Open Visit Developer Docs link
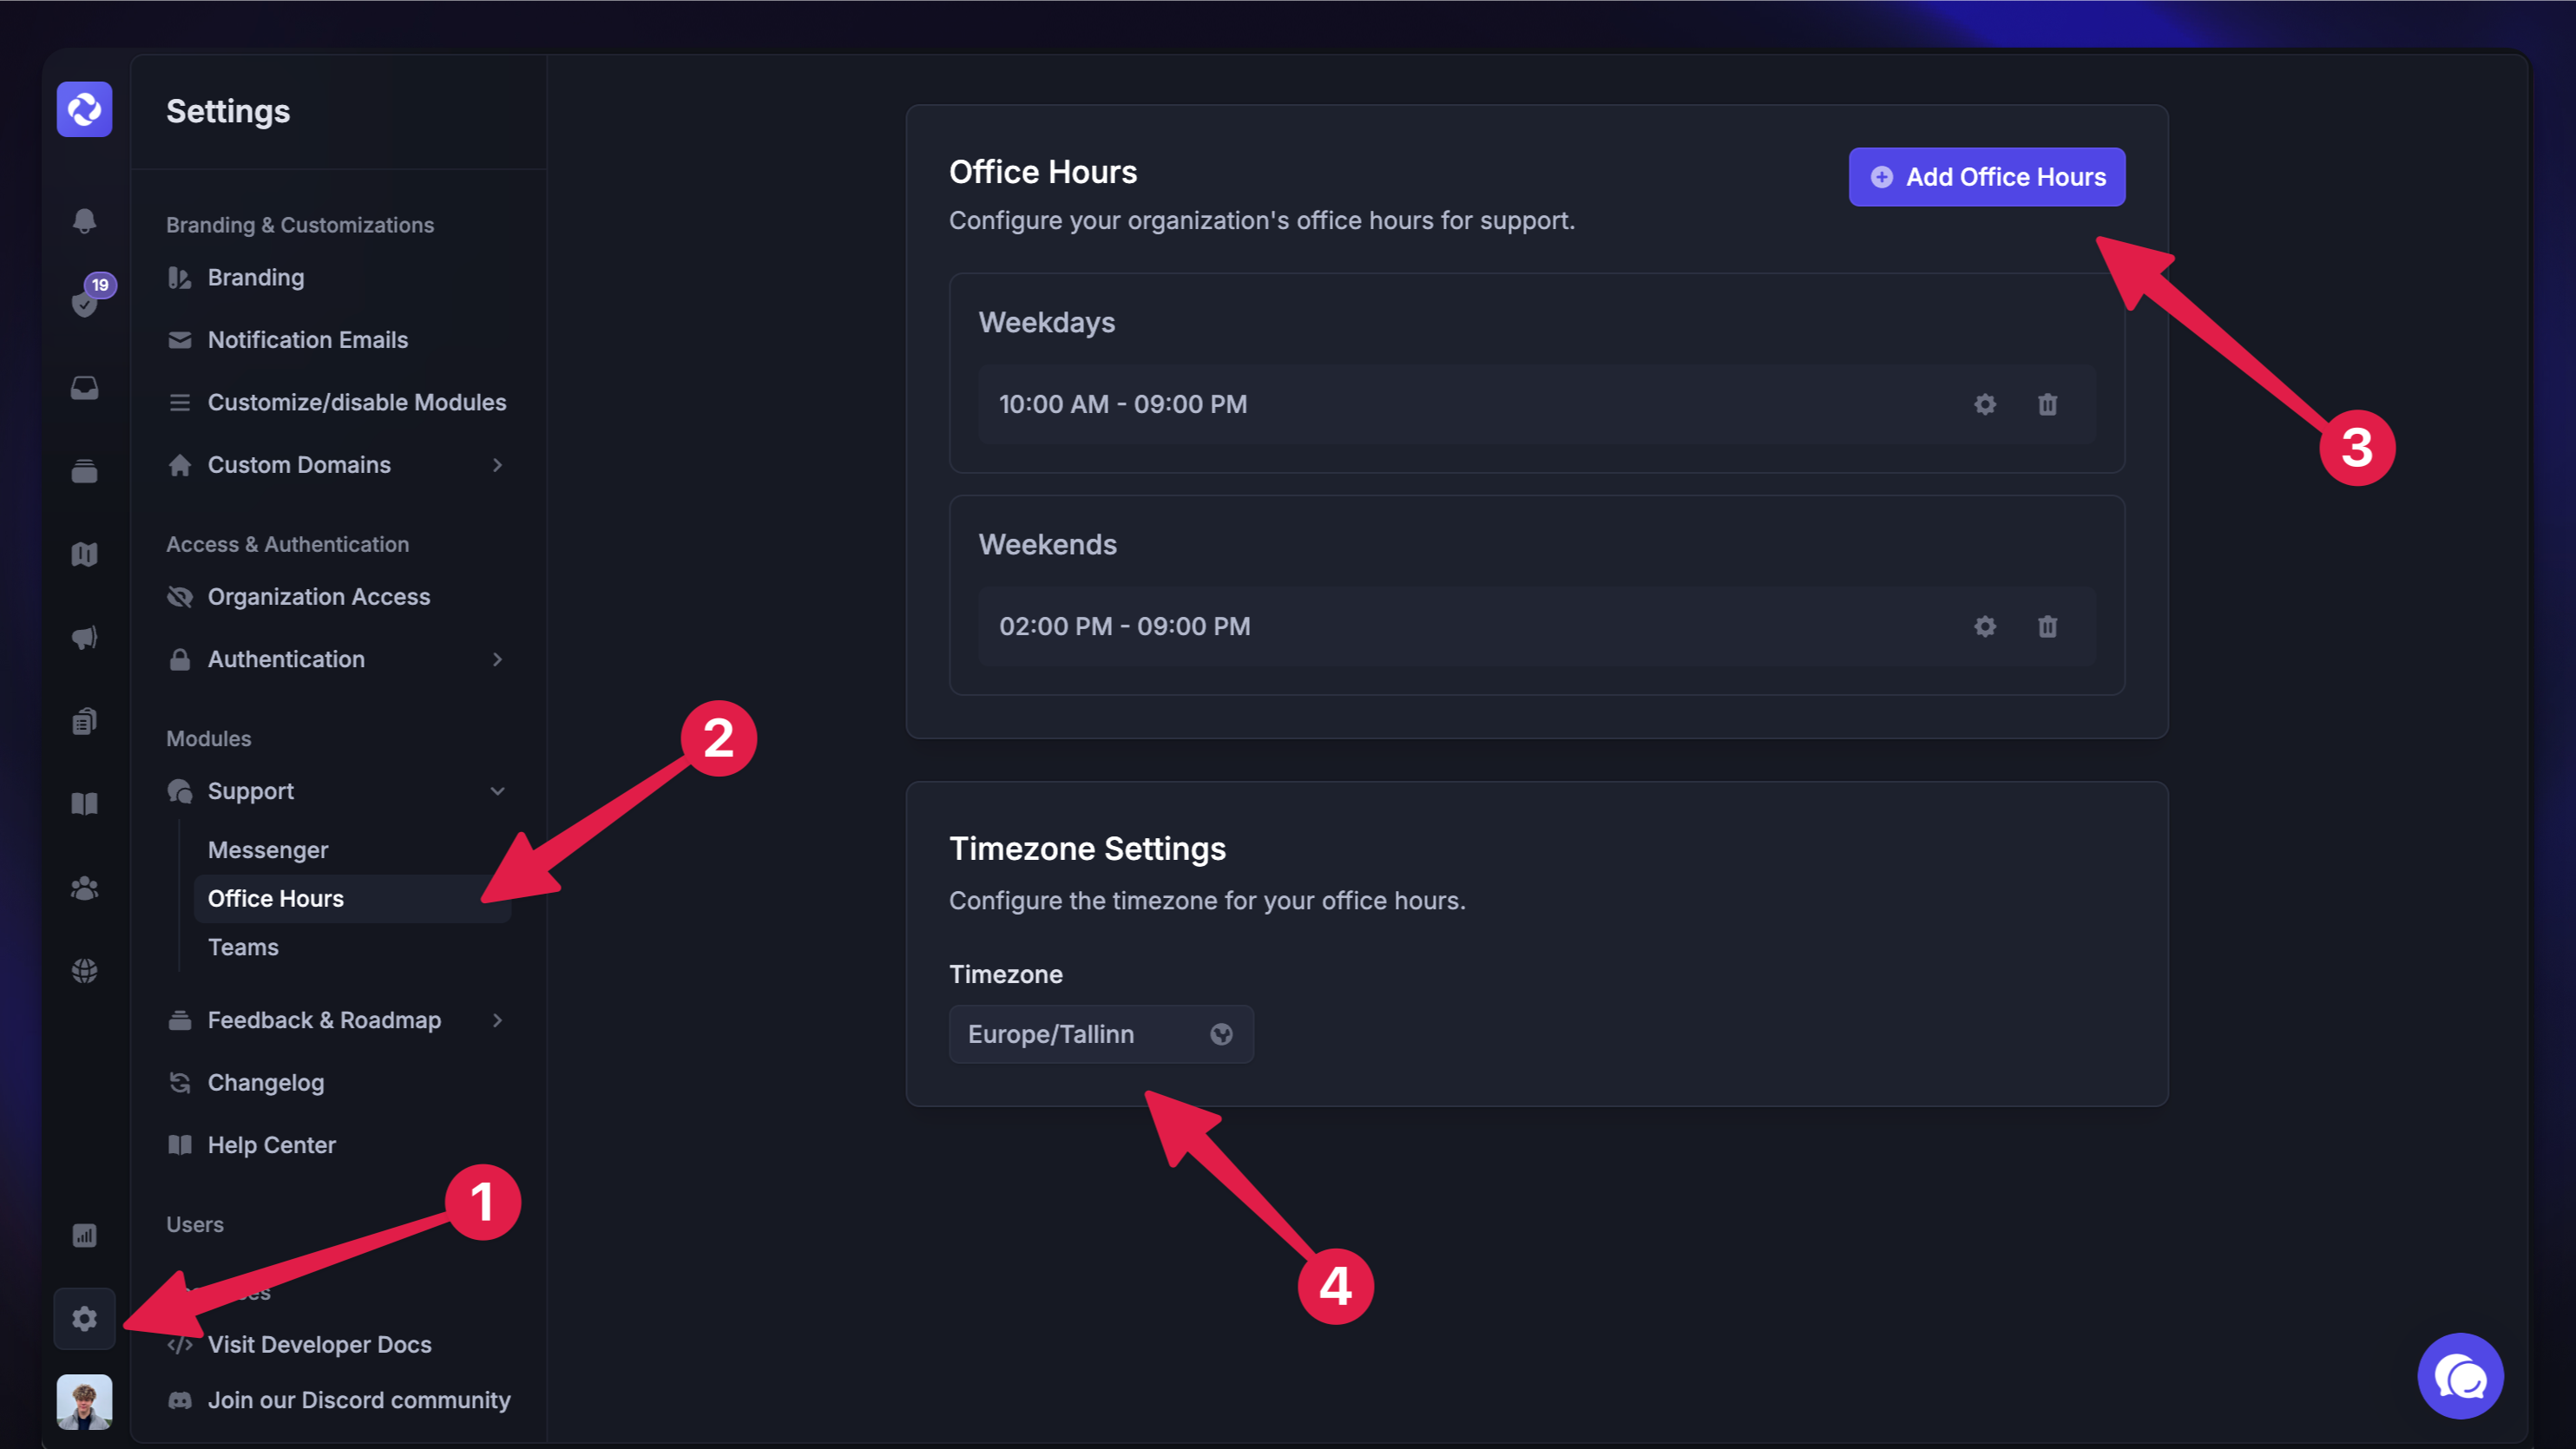2576x1449 pixels. tap(319, 1344)
